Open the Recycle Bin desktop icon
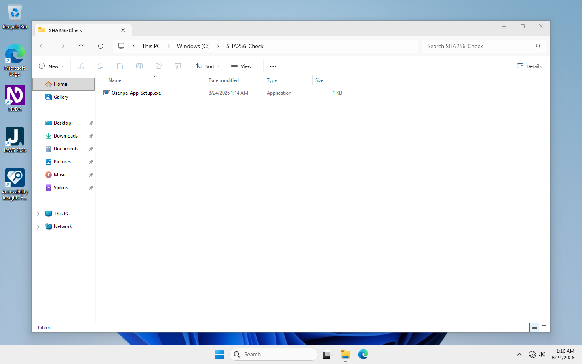Image resolution: width=582 pixels, height=364 pixels. pyautogui.click(x=15, y=17)
